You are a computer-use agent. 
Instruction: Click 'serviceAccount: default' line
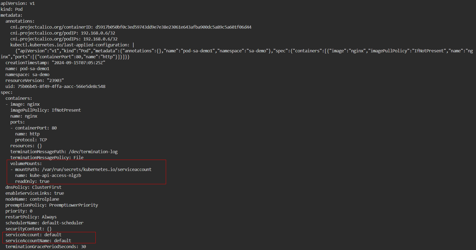33,235
